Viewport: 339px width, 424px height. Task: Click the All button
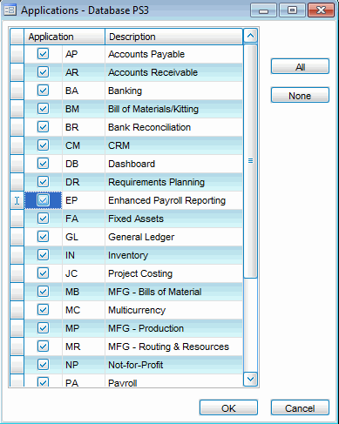tap(300, 67)
